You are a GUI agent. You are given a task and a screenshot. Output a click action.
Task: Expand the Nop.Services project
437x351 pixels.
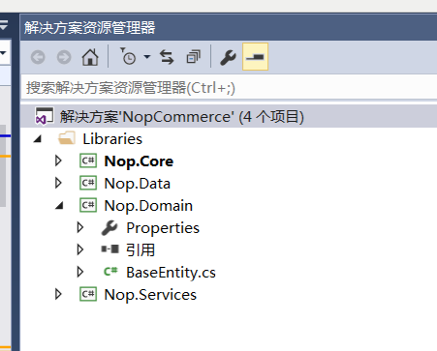click(x=58, y=294)
